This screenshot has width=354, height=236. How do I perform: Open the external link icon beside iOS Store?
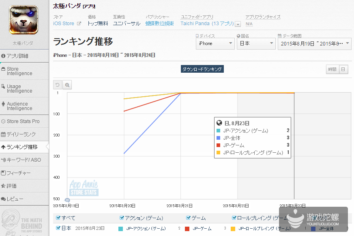(x=79, y=24)
